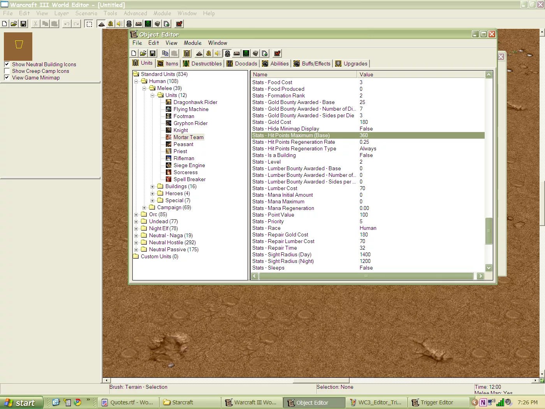
Task: Collapse the Melee (39) folder
Action: (x=144, y=88)
